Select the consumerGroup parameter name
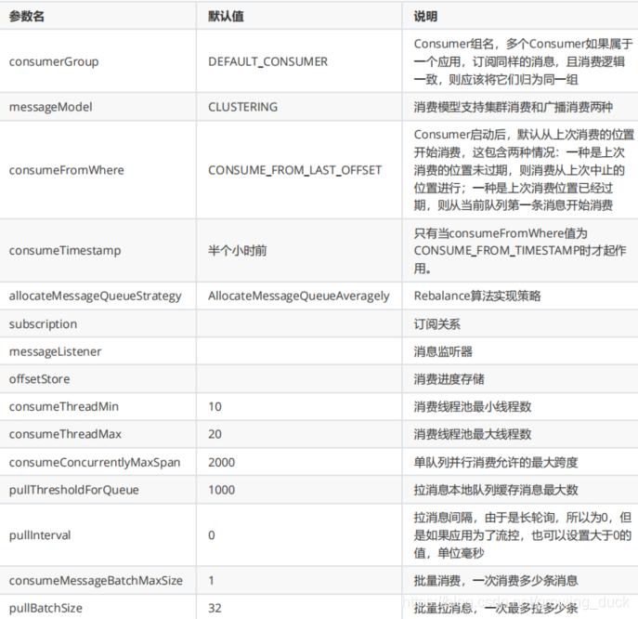 tap(54, 61)
